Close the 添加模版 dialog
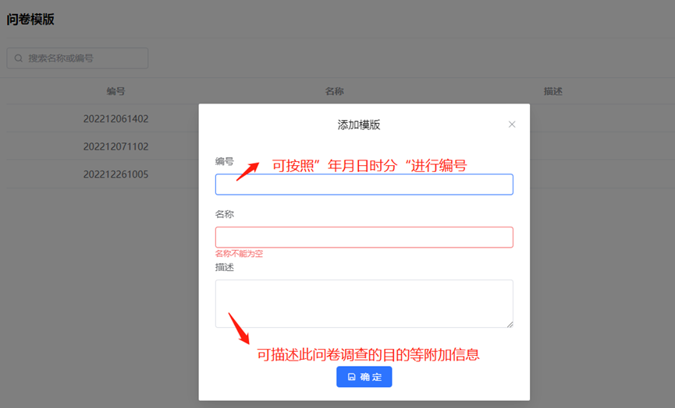 (x=511, y=125)
